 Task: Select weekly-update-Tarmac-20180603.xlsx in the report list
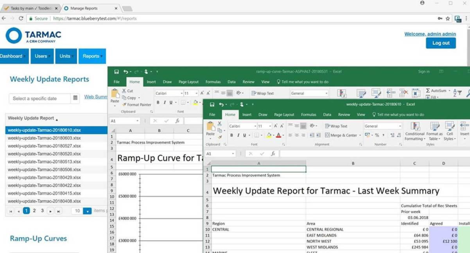click(x=45, y=138)
